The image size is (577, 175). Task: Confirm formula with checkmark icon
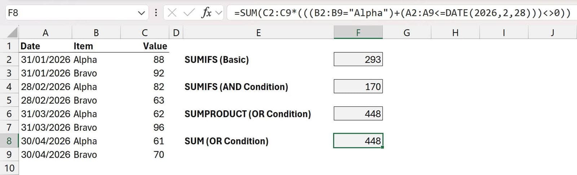(189, 13)
